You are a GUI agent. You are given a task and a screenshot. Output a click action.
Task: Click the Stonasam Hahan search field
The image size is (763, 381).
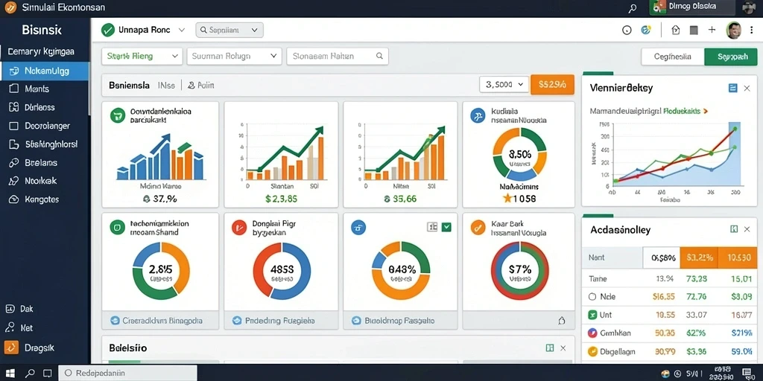click(x=338, y=57)
